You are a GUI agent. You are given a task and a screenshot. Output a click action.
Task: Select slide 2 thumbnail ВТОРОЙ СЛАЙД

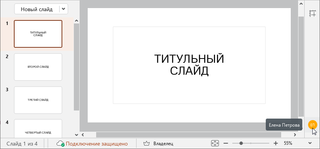[x=38, y=67]
